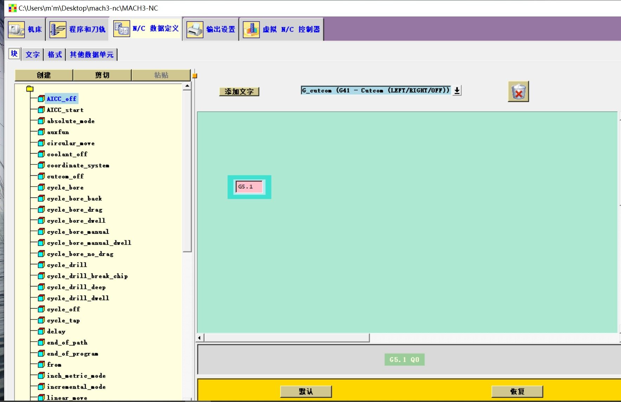Click the 剪切 button
Viewport: 621px width, 402px height.
102,75
